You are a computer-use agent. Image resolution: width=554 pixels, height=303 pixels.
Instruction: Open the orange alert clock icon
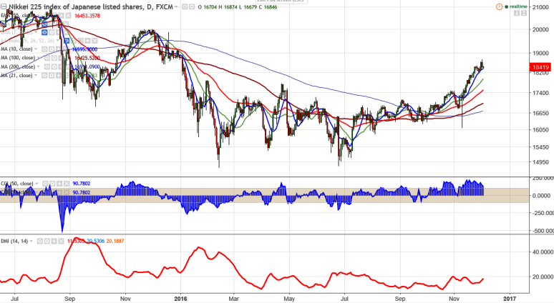499,6
